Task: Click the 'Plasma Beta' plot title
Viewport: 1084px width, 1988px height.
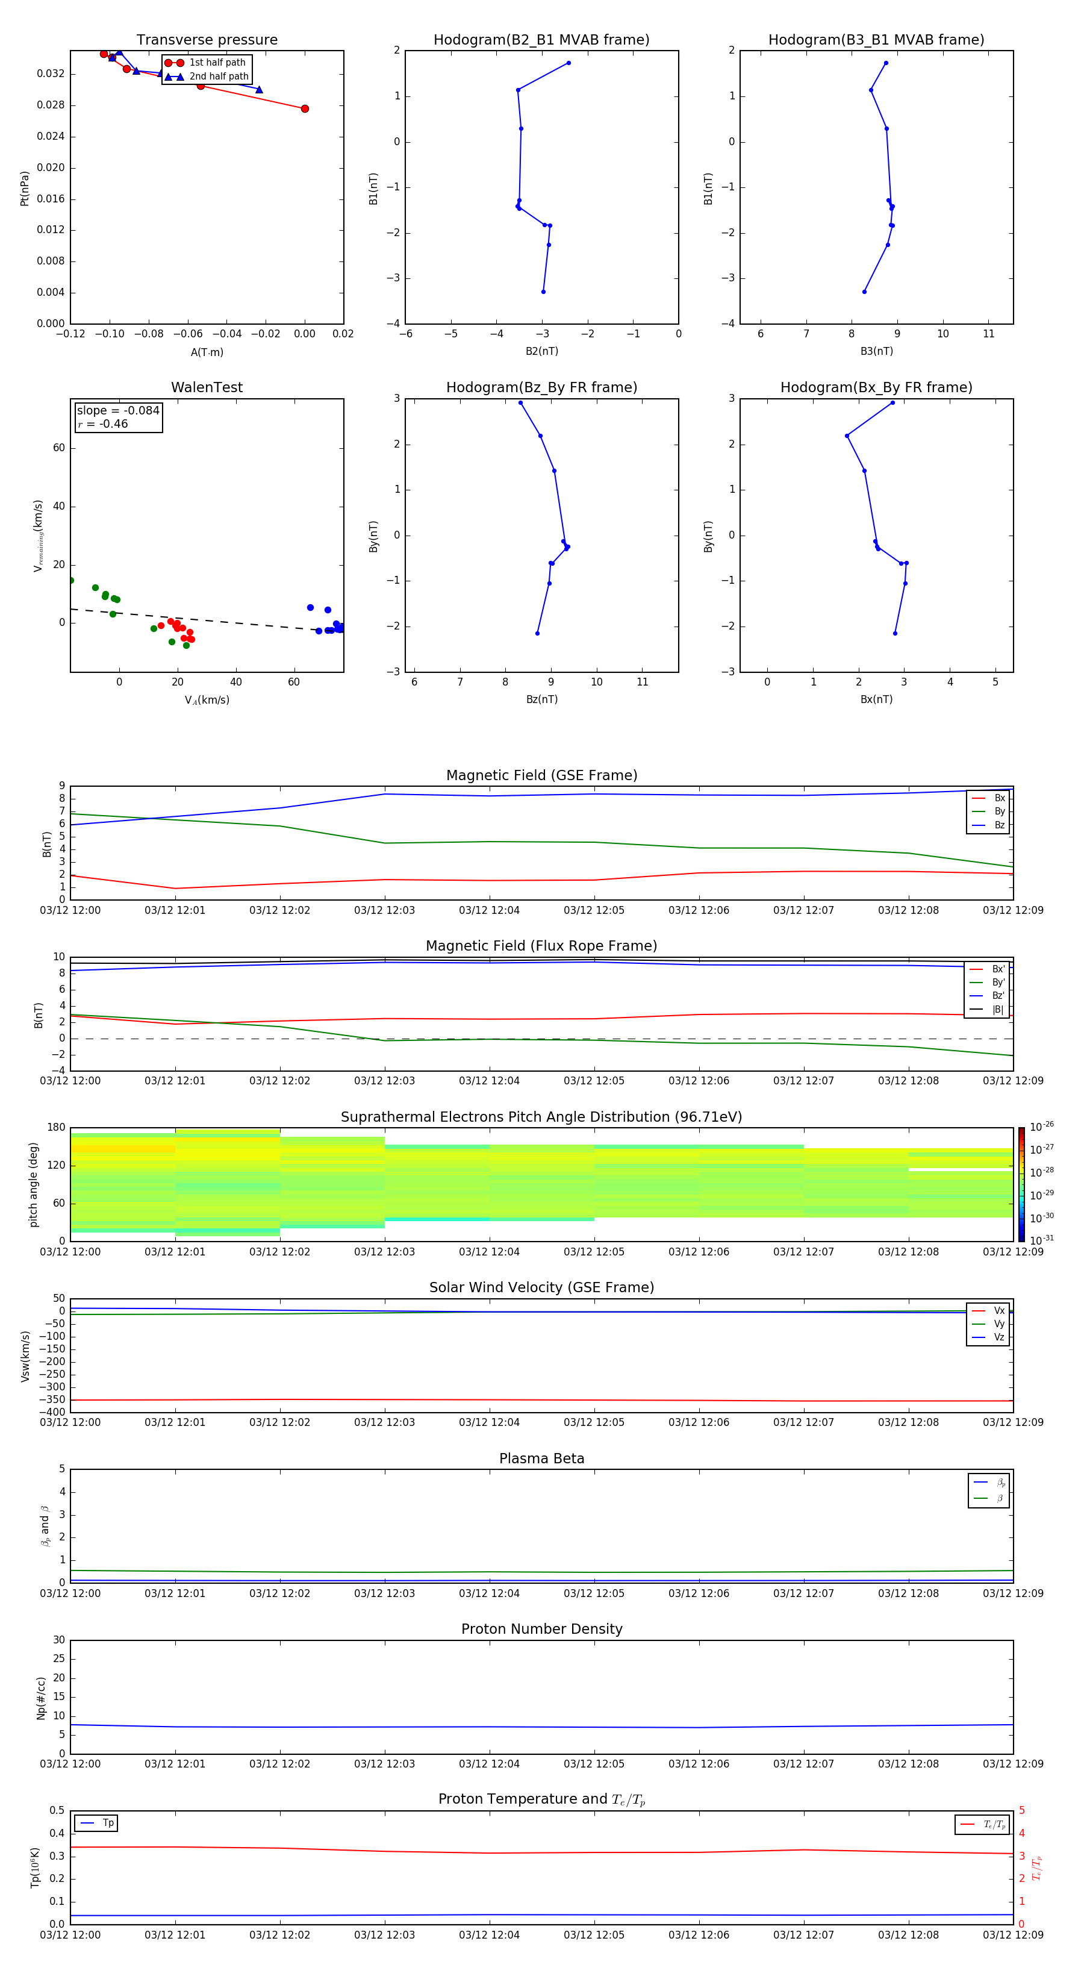Action: pyautogui.click(x=541, y=1458)
